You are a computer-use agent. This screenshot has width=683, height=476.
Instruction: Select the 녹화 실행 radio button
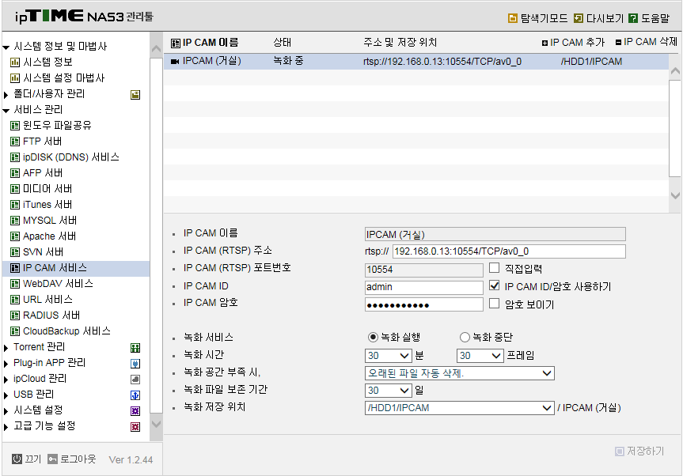[373, 337]
